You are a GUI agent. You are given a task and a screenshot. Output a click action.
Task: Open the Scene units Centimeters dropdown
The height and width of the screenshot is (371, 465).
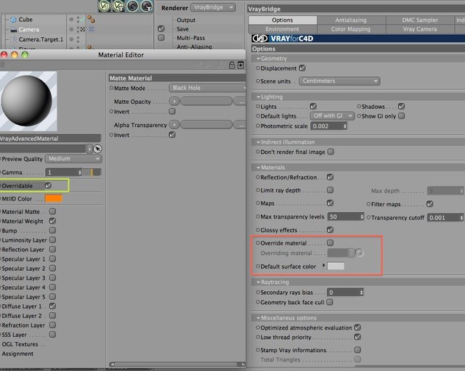pyautogui.click(x=339, y=81)
